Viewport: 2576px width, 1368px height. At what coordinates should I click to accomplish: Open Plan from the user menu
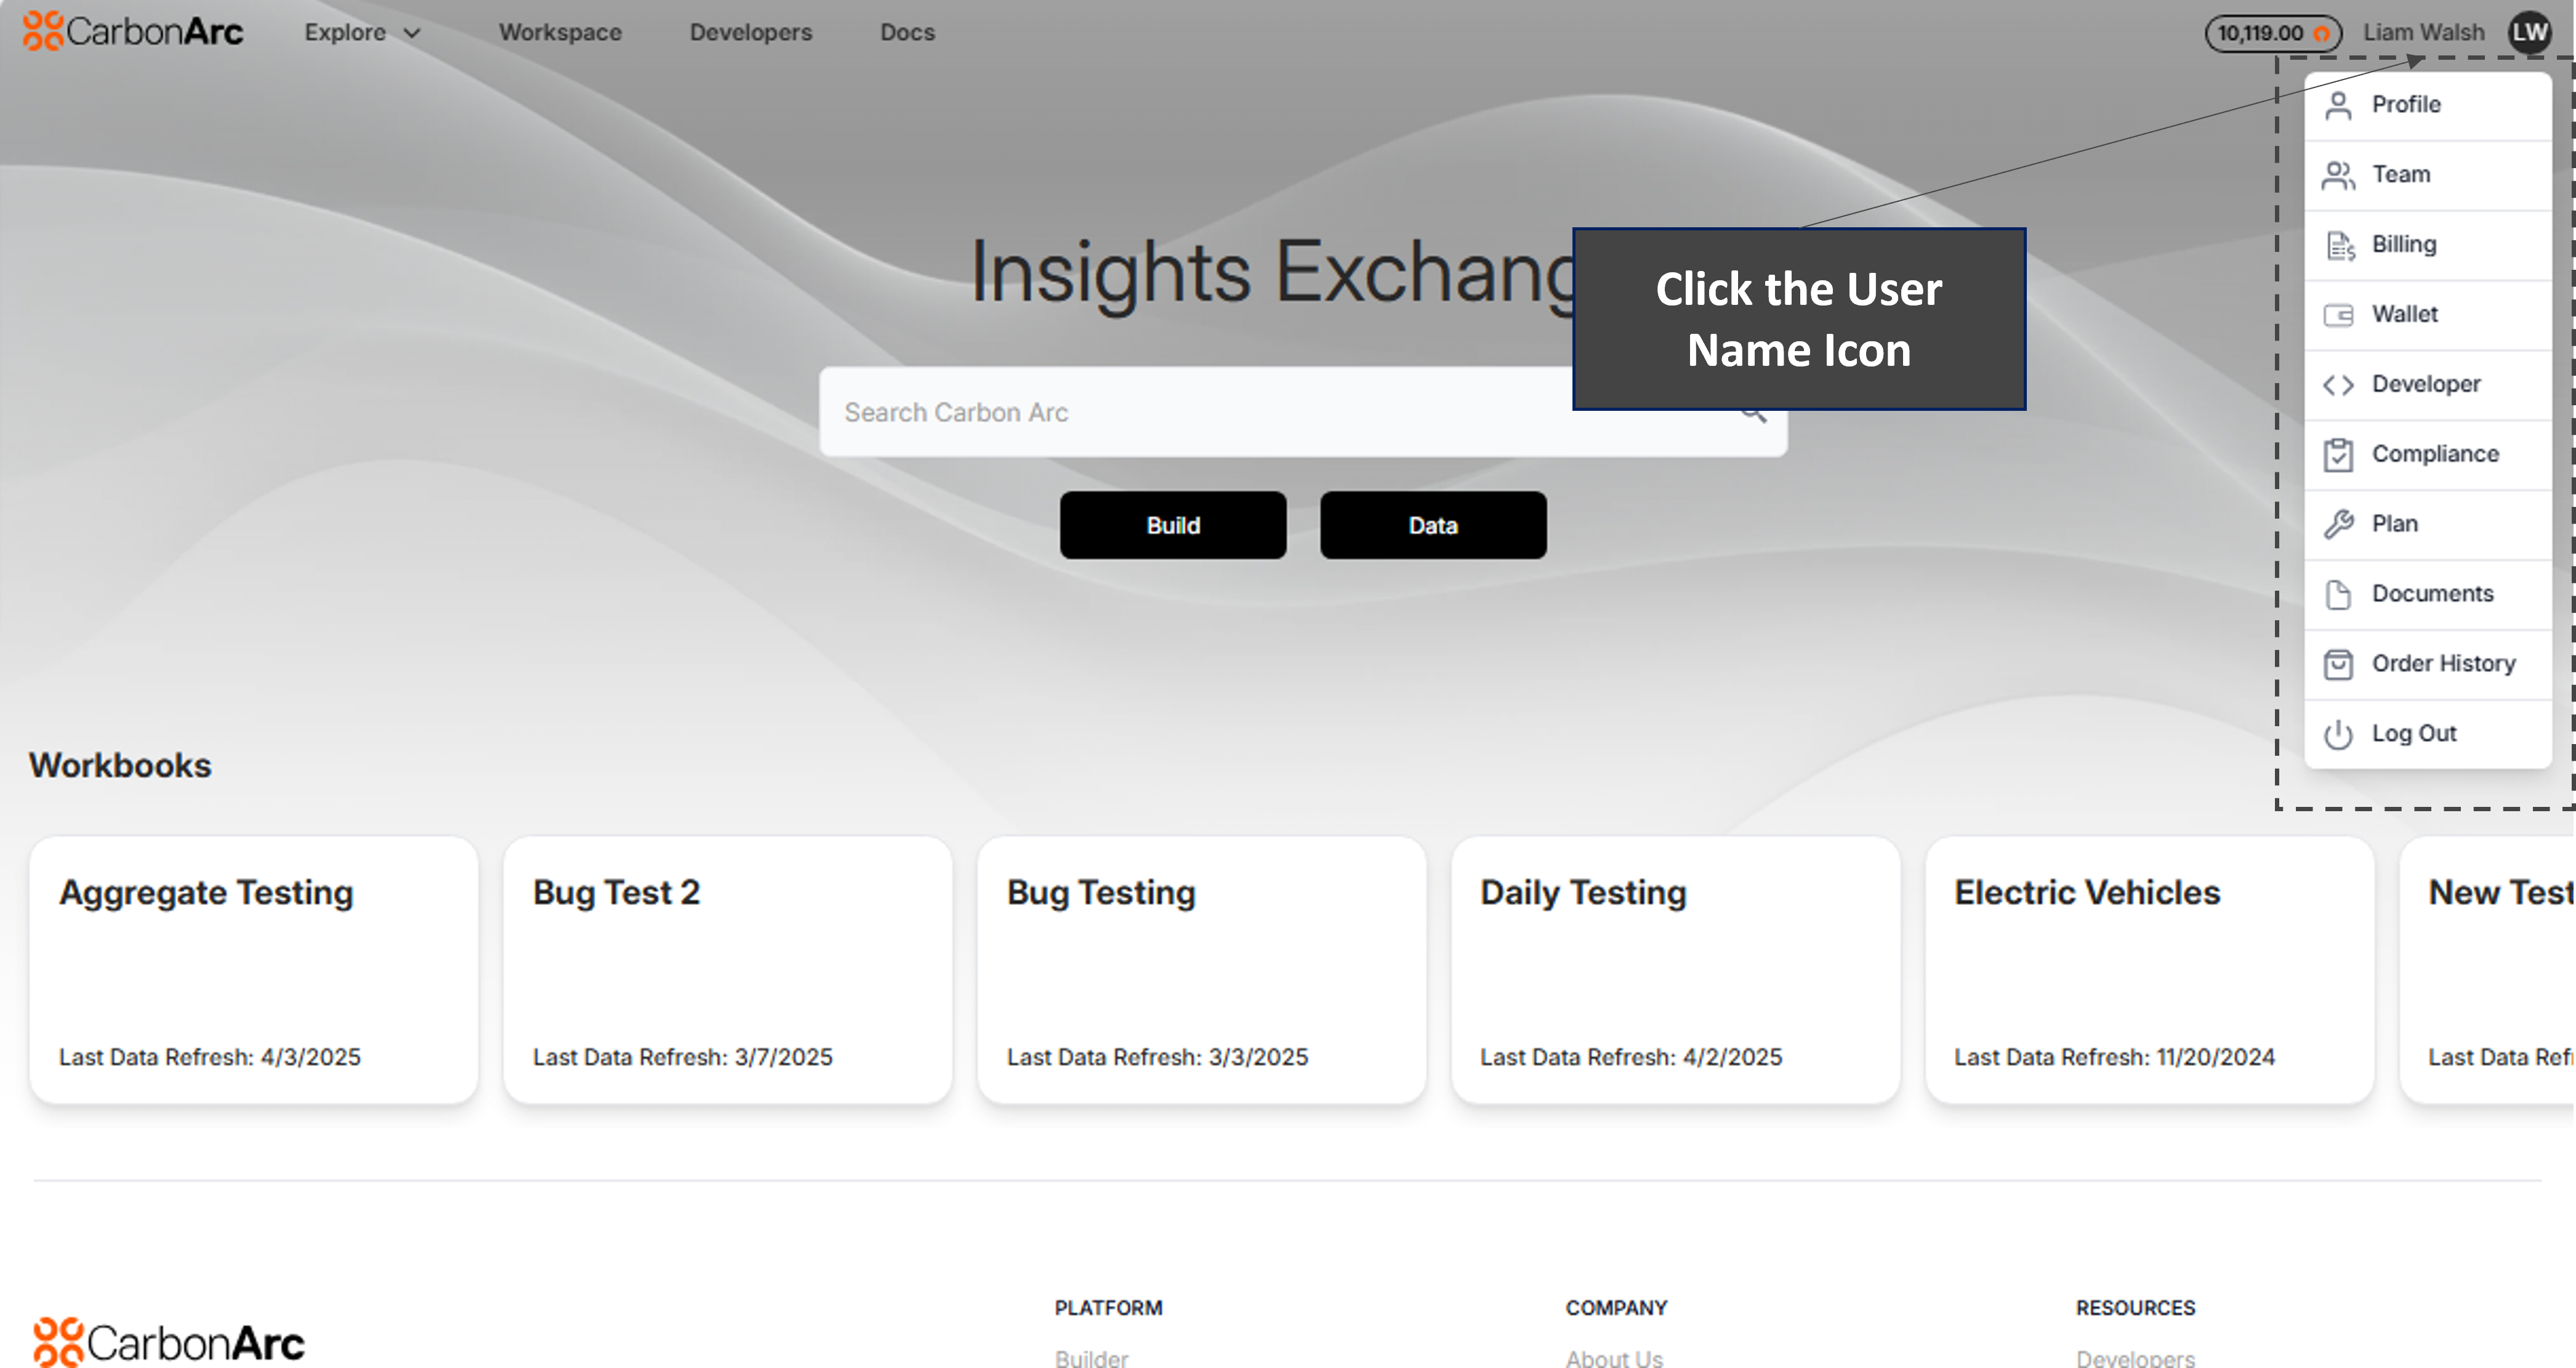2428,524
